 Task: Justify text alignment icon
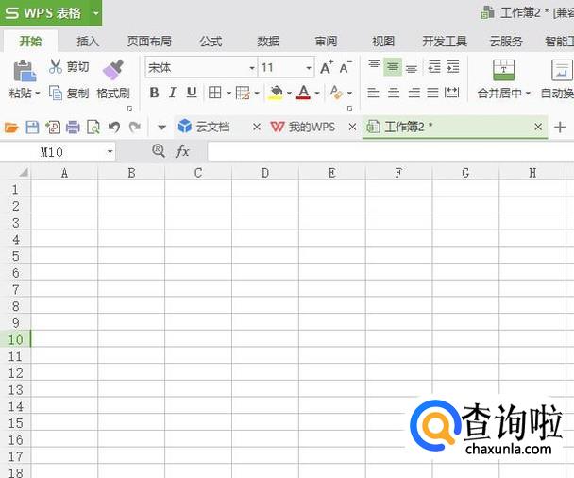[x=432, y=93]
